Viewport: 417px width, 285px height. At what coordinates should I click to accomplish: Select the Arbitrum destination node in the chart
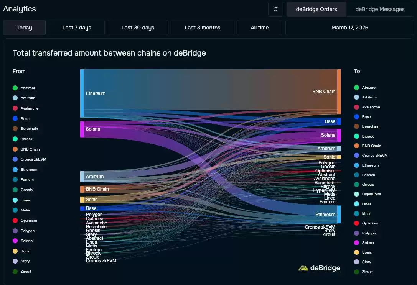point(339,149)
